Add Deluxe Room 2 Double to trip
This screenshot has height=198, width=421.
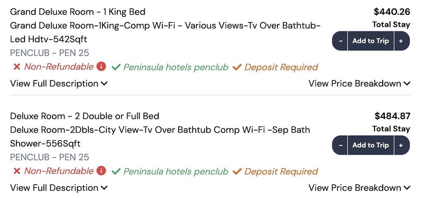pos(370,145)
